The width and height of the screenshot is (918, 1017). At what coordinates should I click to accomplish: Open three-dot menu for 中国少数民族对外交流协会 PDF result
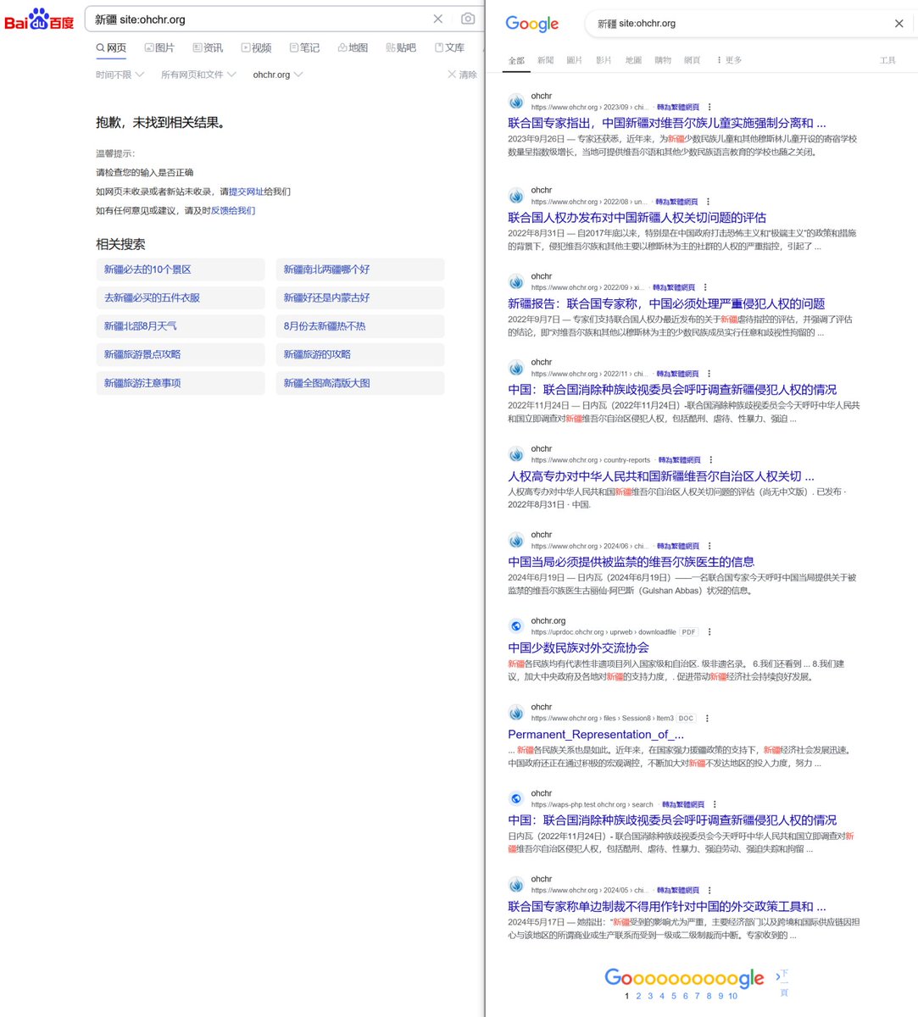coord(709,632)
